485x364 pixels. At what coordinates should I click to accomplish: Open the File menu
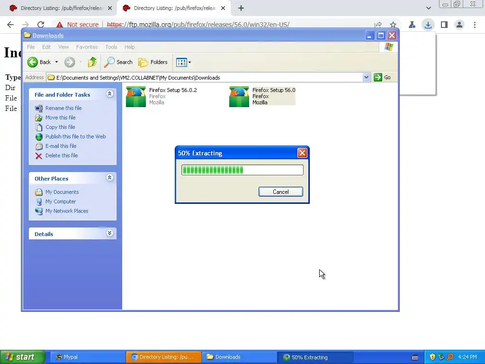[31, 47]
